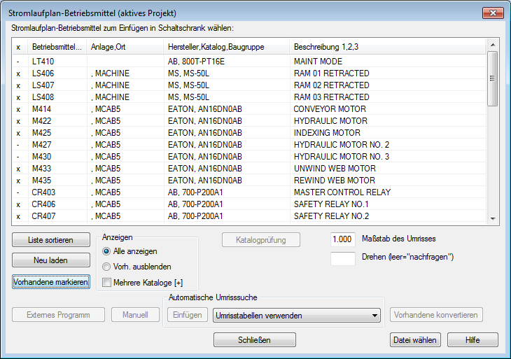Enable the Mehrere Kataloge [+] checkbox
The height and width of the screenshot is (359, 511).
coord(106,283)
